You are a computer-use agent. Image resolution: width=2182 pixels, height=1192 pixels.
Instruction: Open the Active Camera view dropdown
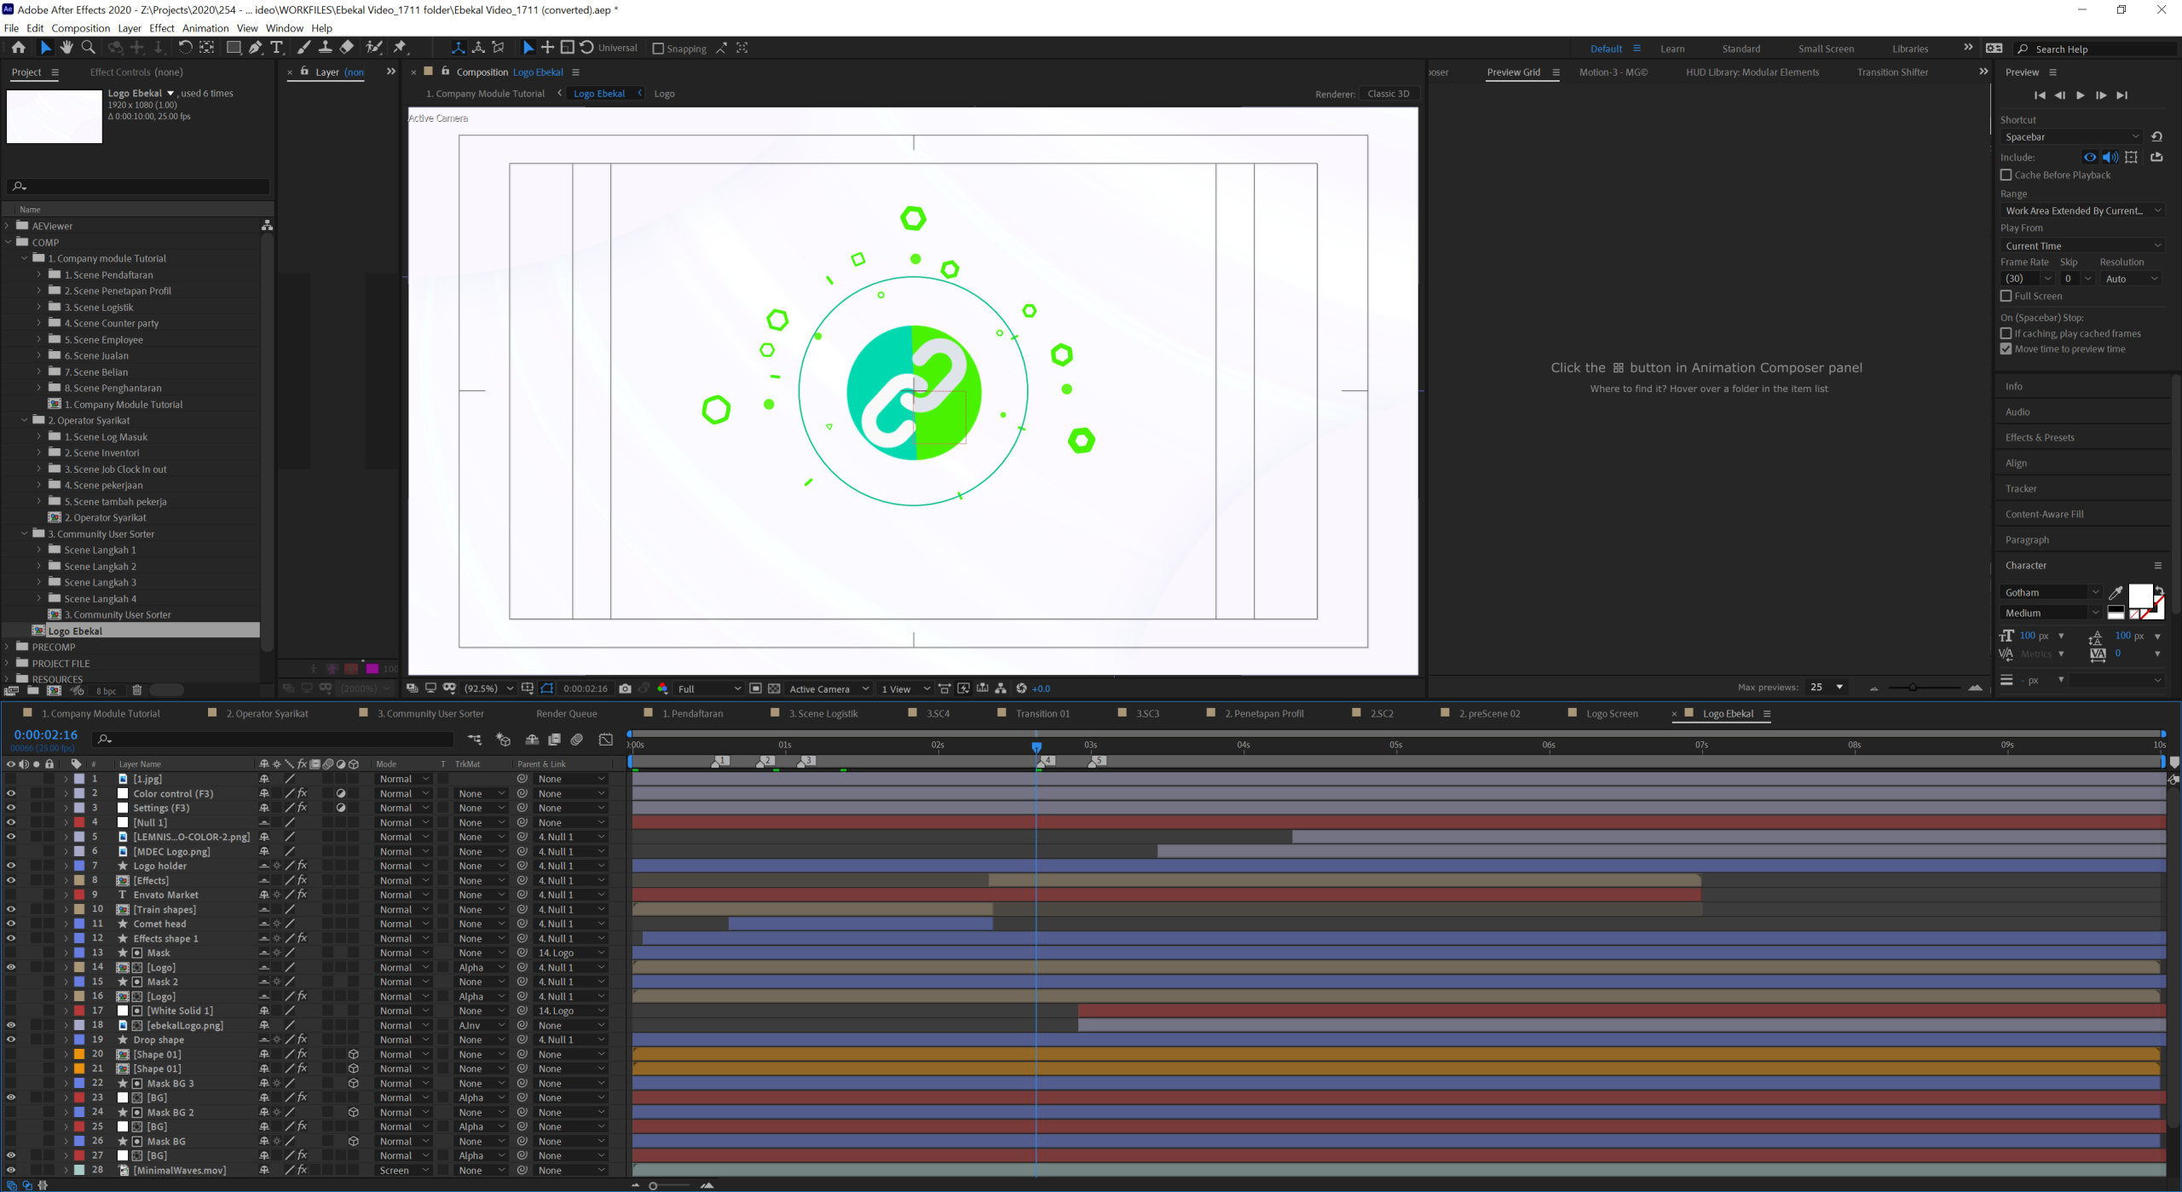tap(828, 688)
